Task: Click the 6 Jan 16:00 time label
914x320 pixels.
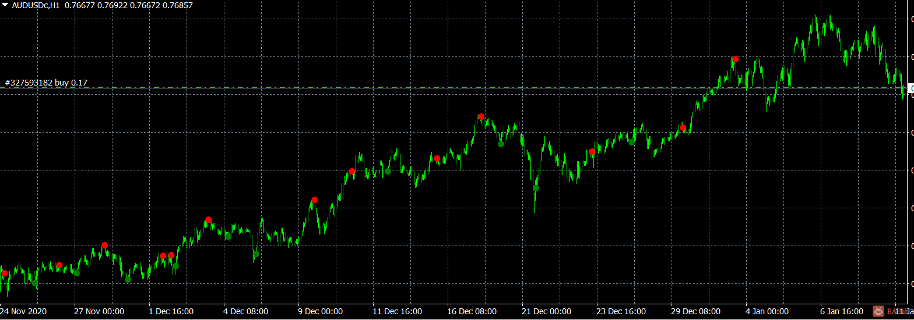Action: (842, 311)
